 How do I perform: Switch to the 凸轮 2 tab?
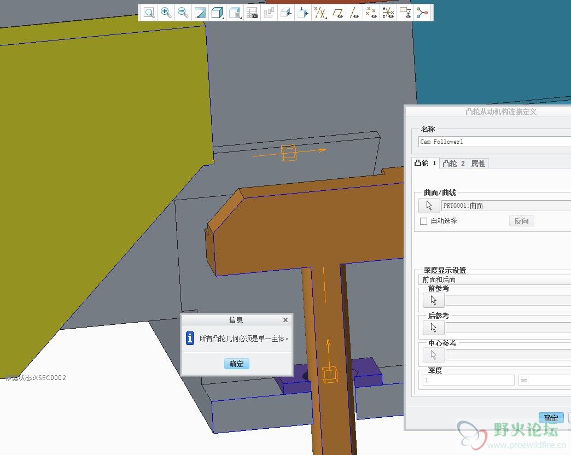[x=453, y=164]
